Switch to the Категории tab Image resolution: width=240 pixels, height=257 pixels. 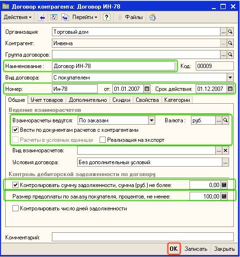click(177, 100)
